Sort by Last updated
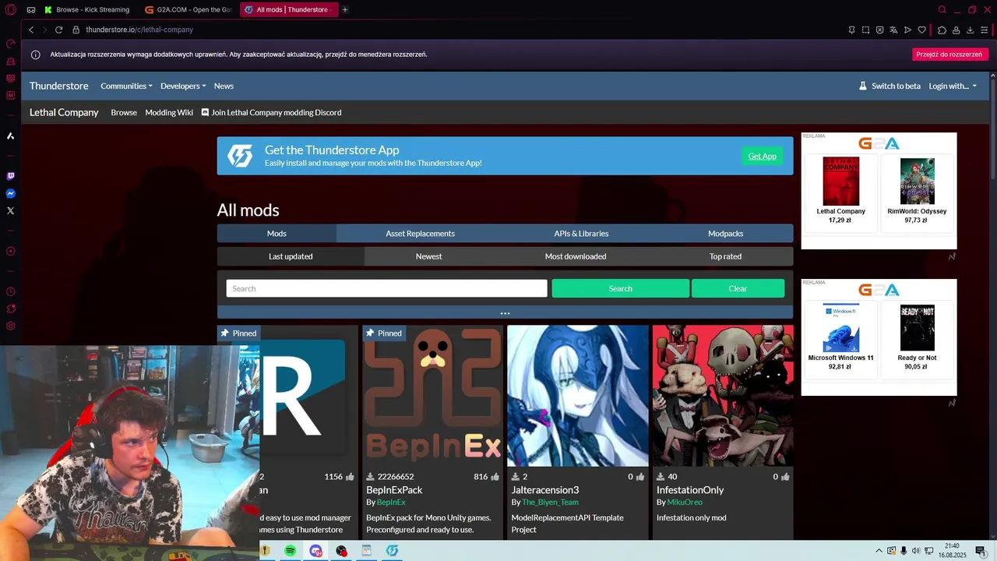This screenshot has width=997, height=561. point(291,256)
